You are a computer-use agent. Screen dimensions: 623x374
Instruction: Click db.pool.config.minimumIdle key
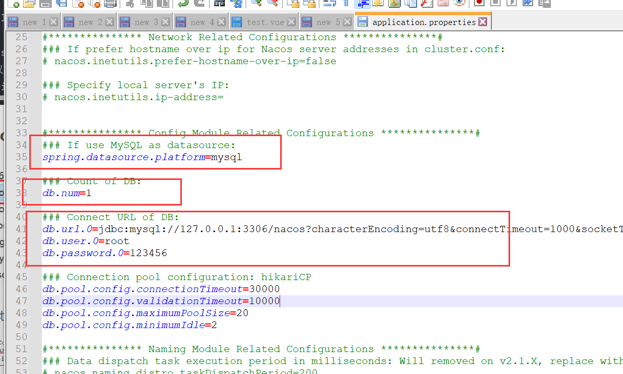click(x=123, y=325)
